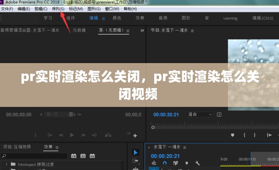Switch to the 编辑 (CS5.5) workspace
This screenshot has height=170, width=279.
point(263,18)
